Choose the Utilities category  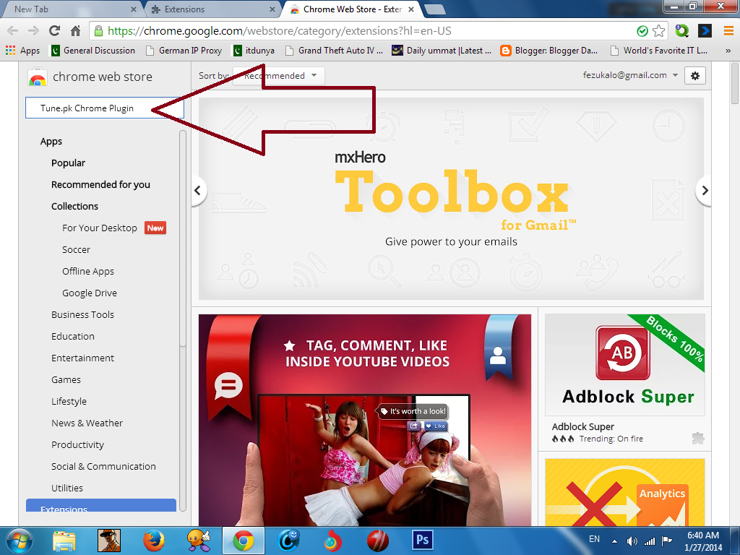click(67, 489)
